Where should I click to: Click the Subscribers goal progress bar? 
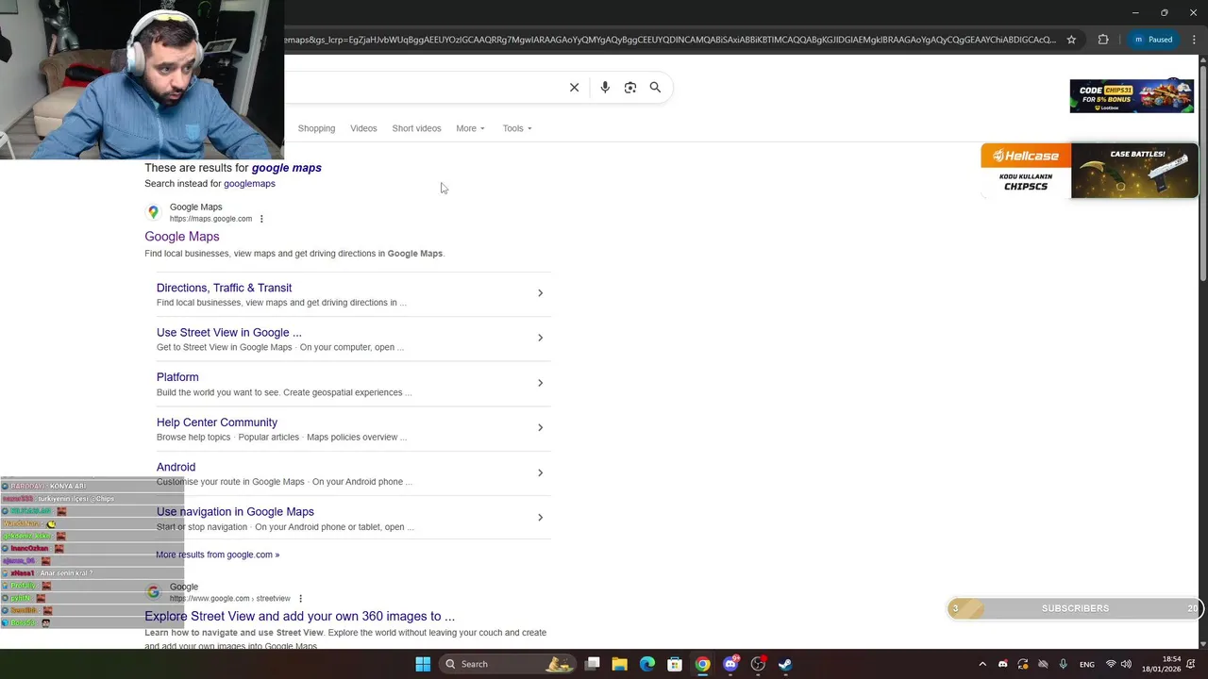tap(1073, 608)
